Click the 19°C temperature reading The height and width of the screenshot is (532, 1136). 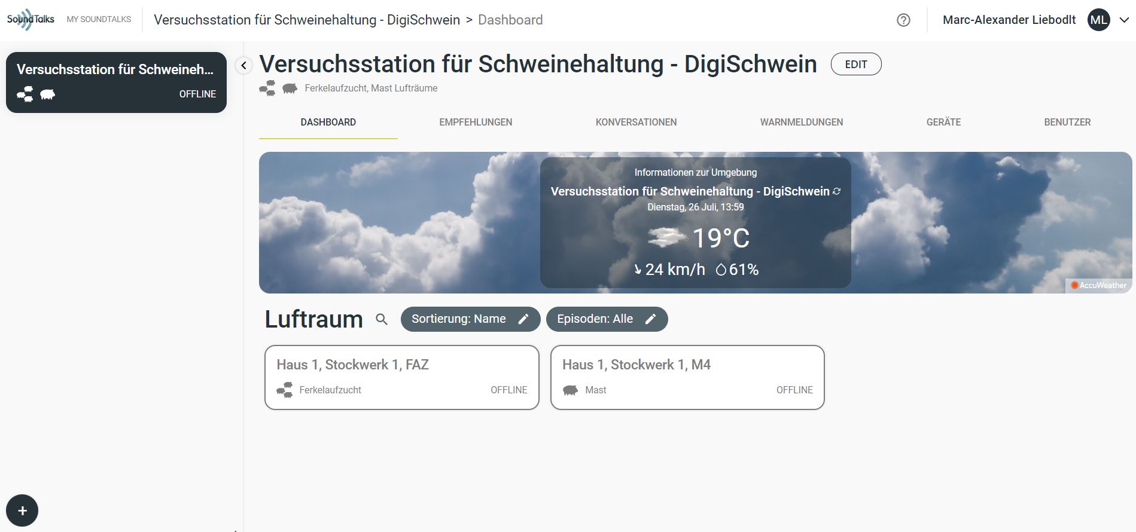pyautogui.click(x=720, y=239)
